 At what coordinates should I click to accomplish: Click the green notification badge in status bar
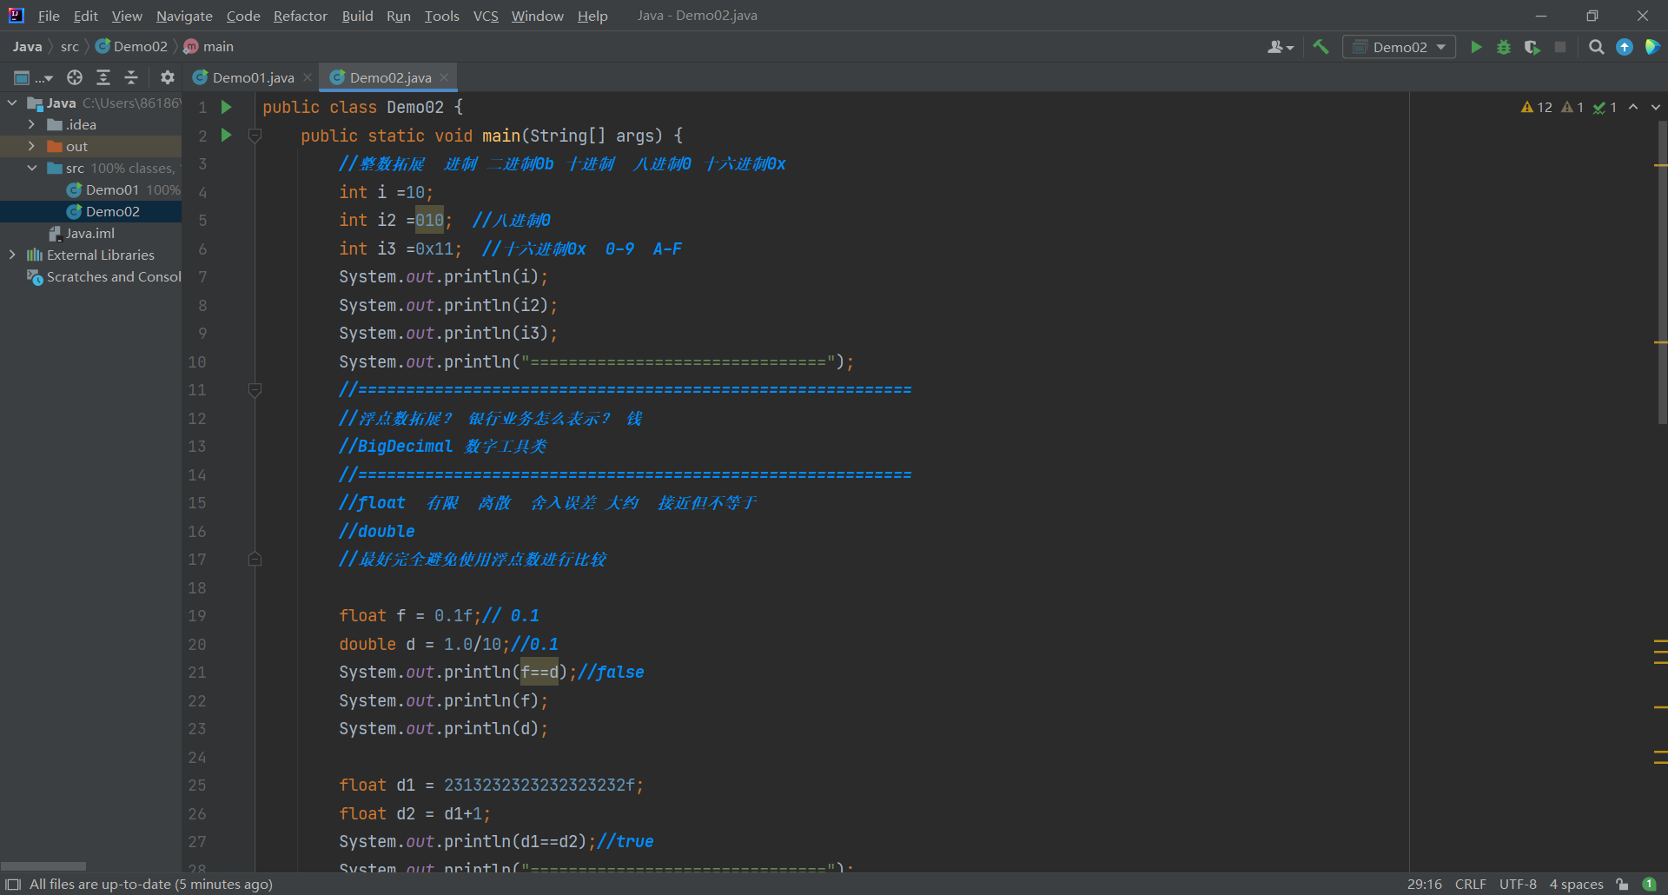click(1650, 884)
